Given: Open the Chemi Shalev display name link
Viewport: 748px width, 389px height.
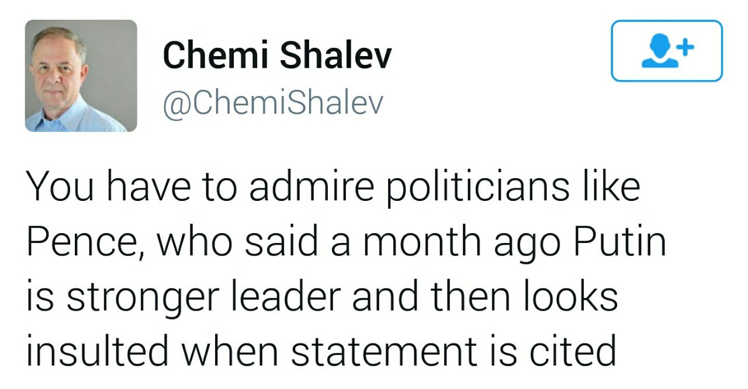Looking at the screenshot, I should 277,55.
